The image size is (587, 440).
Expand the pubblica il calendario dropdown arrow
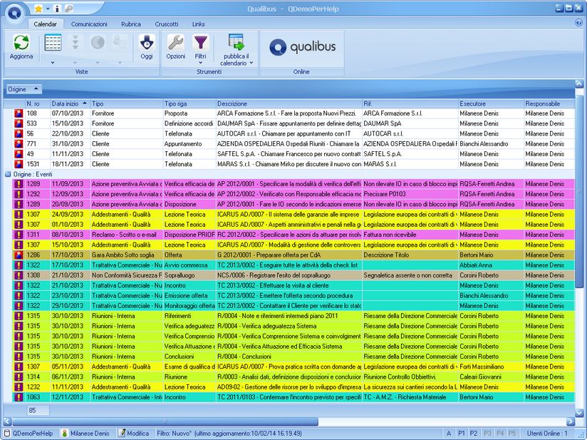click(x=251, y=63)
